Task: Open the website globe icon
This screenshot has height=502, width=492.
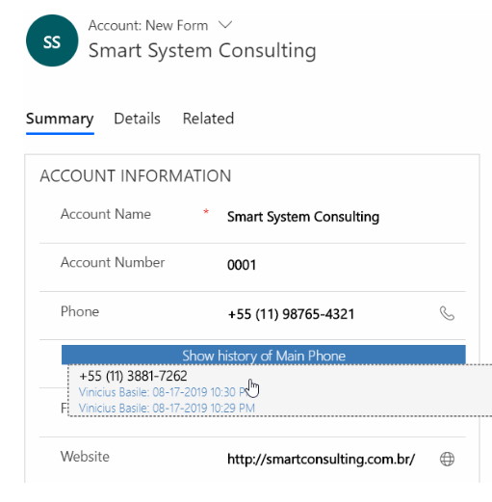Action: (447, 459)
